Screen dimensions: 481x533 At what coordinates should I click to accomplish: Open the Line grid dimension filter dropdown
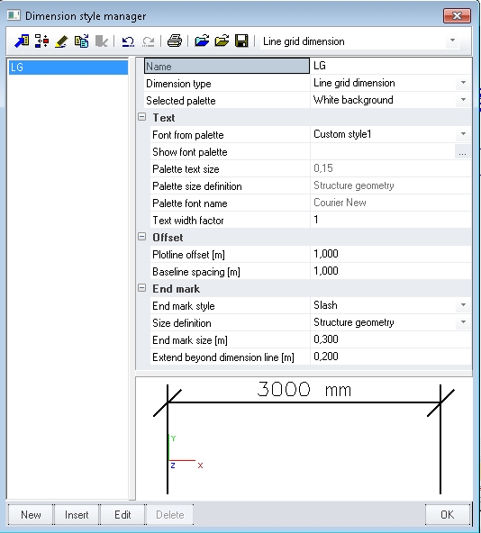452,41
